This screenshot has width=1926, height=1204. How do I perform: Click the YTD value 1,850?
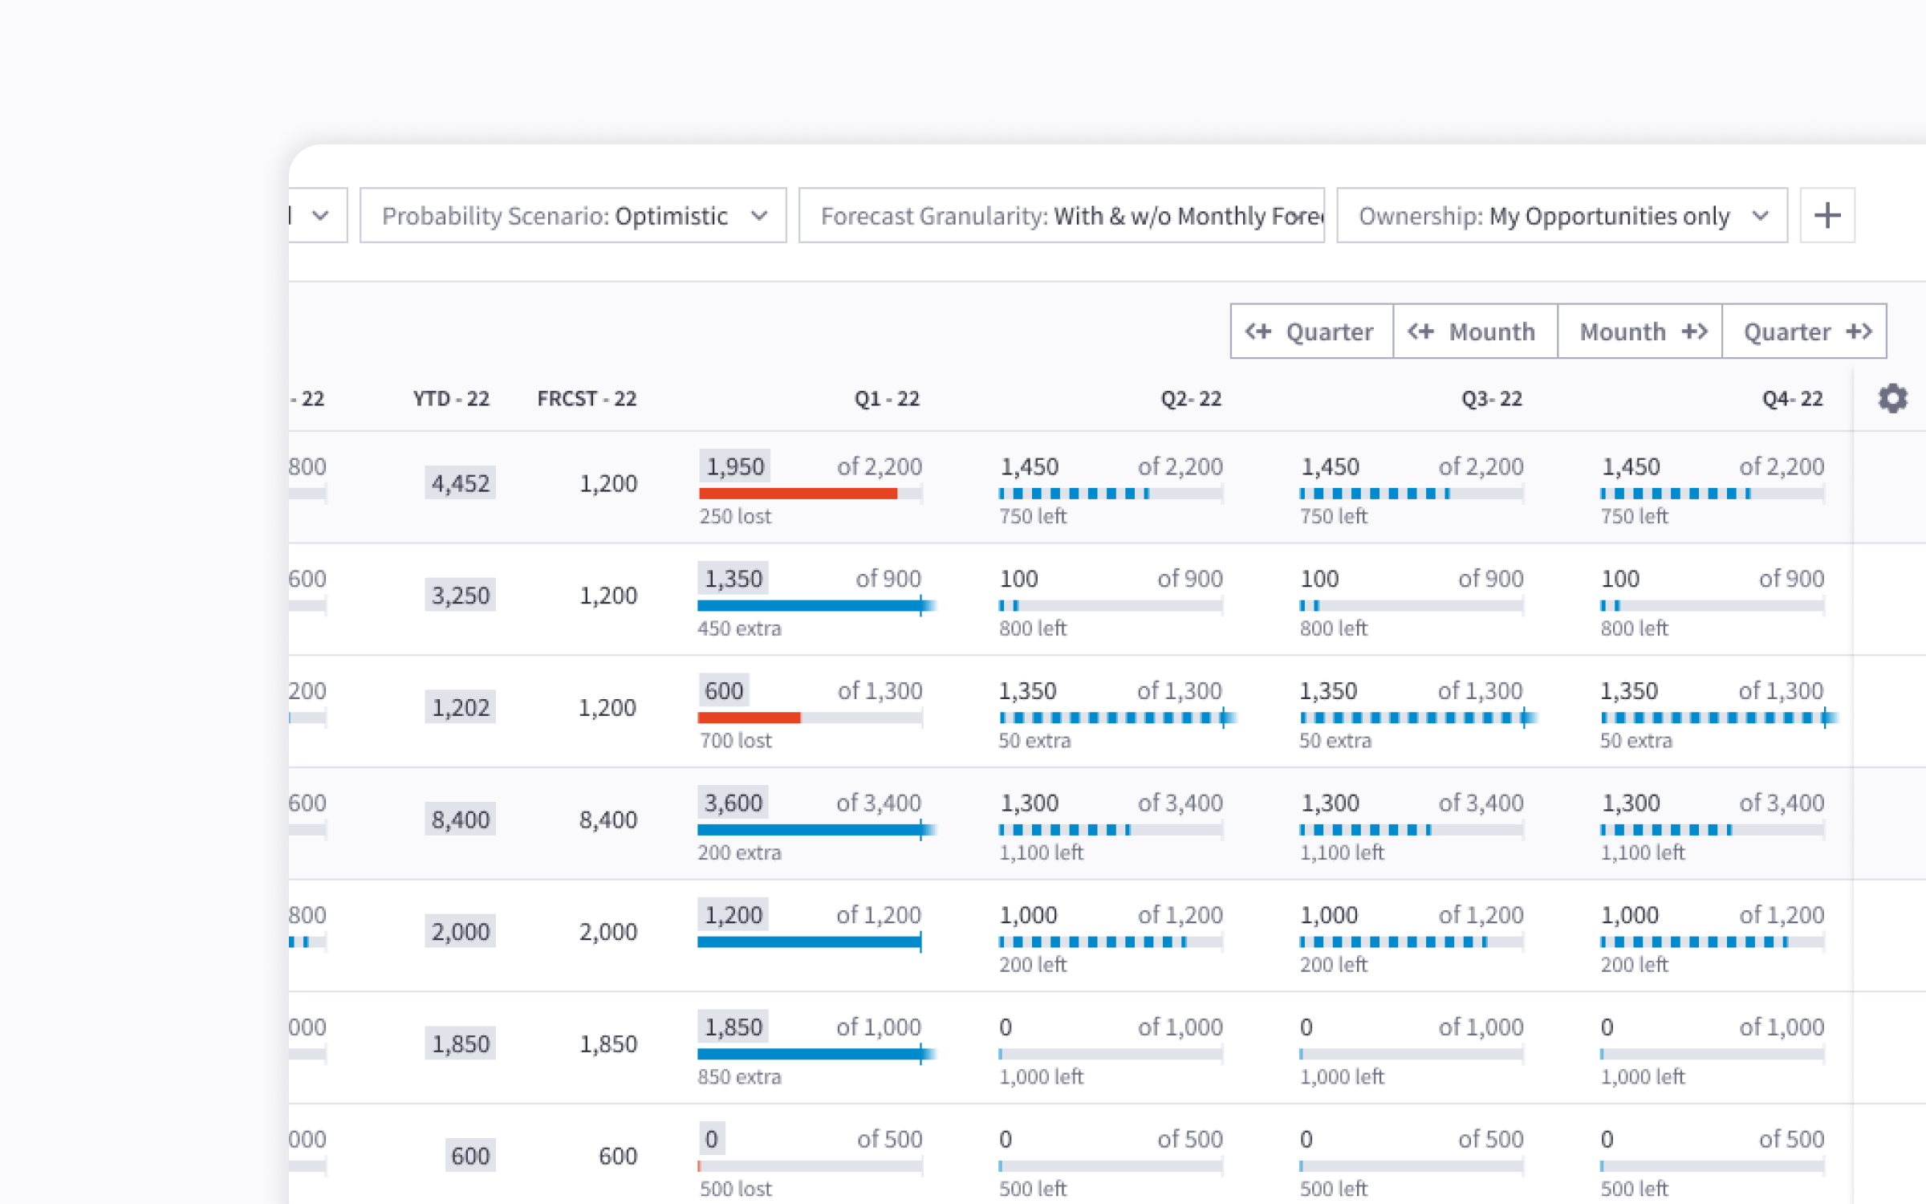(460, 1043)
